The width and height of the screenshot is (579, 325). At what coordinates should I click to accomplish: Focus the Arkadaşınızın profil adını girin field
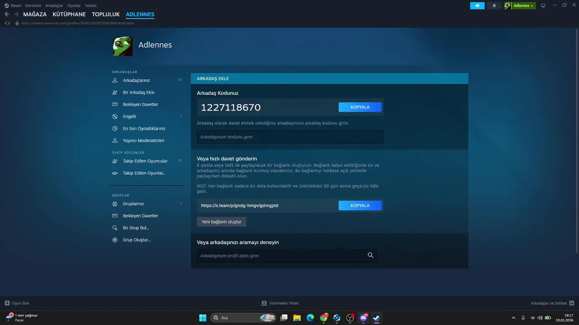(x=287, y=255)
